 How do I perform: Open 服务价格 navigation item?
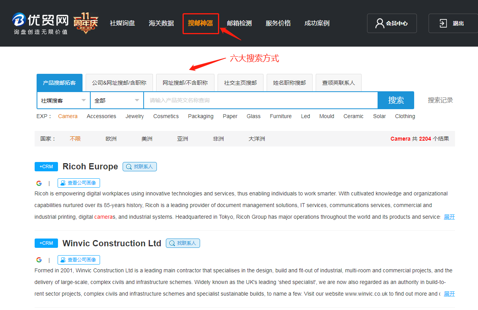point(278,23)
